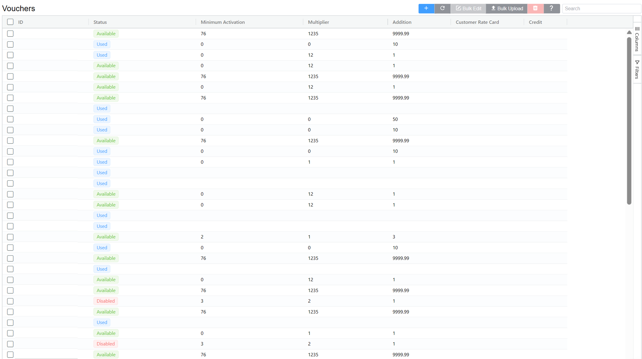
Task: Check the first row's checkbox
Action: tap(10, 34)
